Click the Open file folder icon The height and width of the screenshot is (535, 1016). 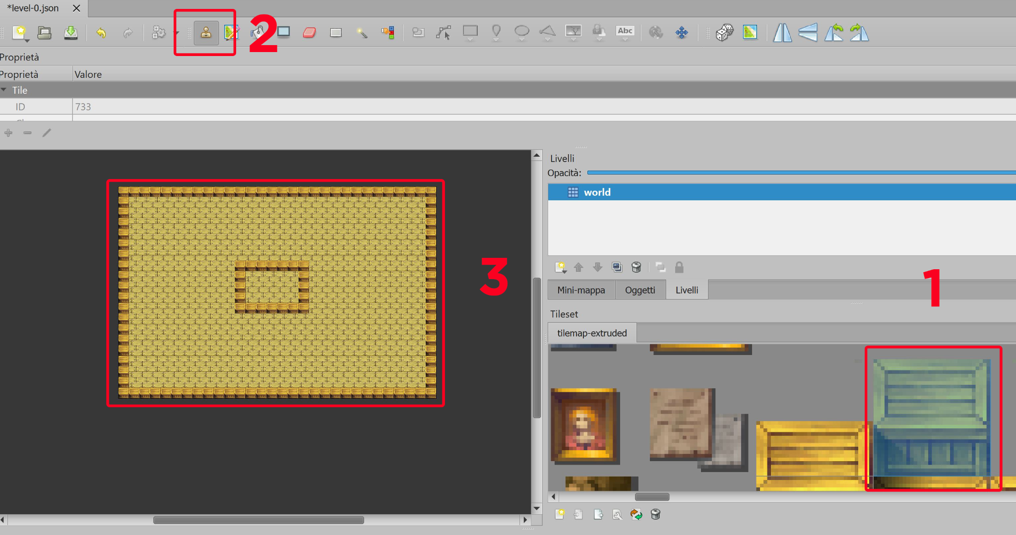(45, 33)
